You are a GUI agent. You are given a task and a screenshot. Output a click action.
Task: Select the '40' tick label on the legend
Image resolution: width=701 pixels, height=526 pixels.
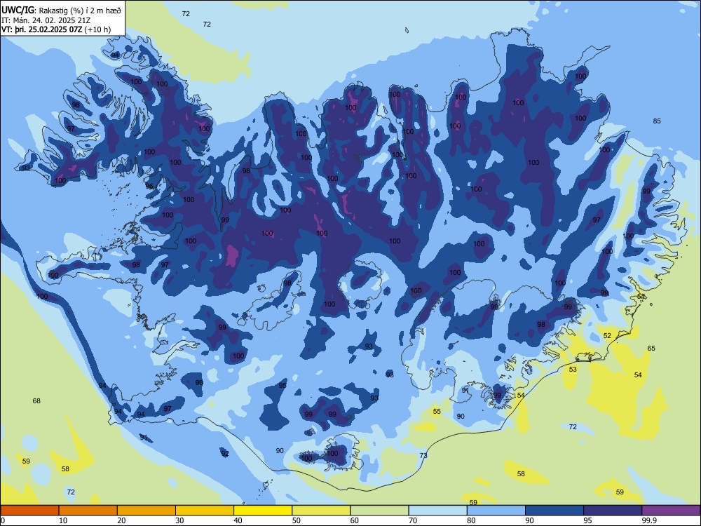[238, 520]
